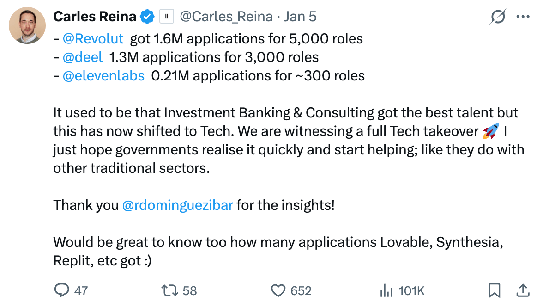543x308 pixels.
Task: Toggle the like heart icon
Action: point(278,290)
